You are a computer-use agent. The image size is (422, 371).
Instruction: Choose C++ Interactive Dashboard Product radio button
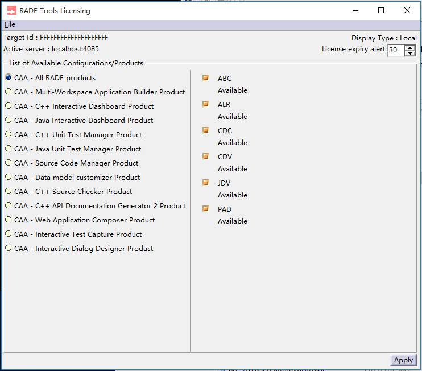pos(9,105)
